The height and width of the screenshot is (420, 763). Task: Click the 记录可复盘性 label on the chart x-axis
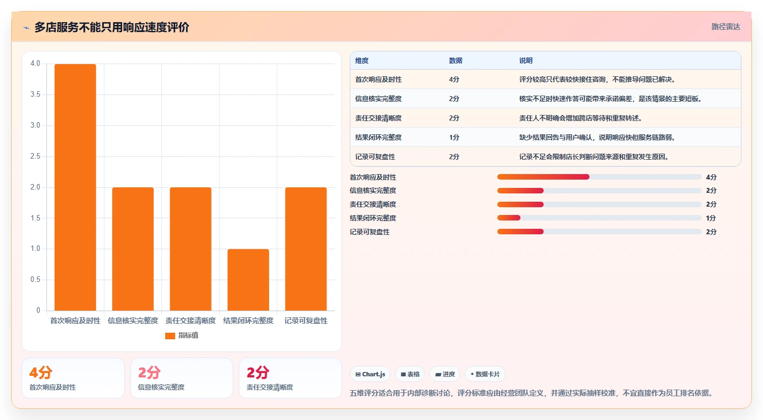[x=306, y=321]
